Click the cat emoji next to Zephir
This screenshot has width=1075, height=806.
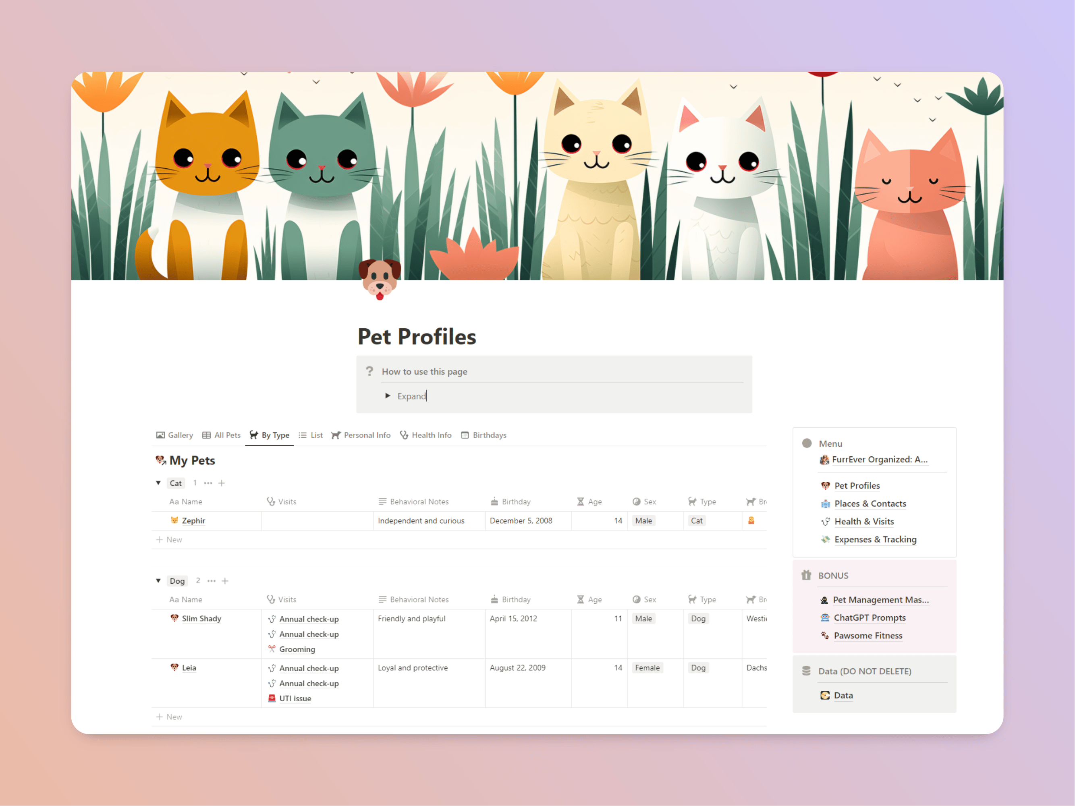tap(174, 520)
